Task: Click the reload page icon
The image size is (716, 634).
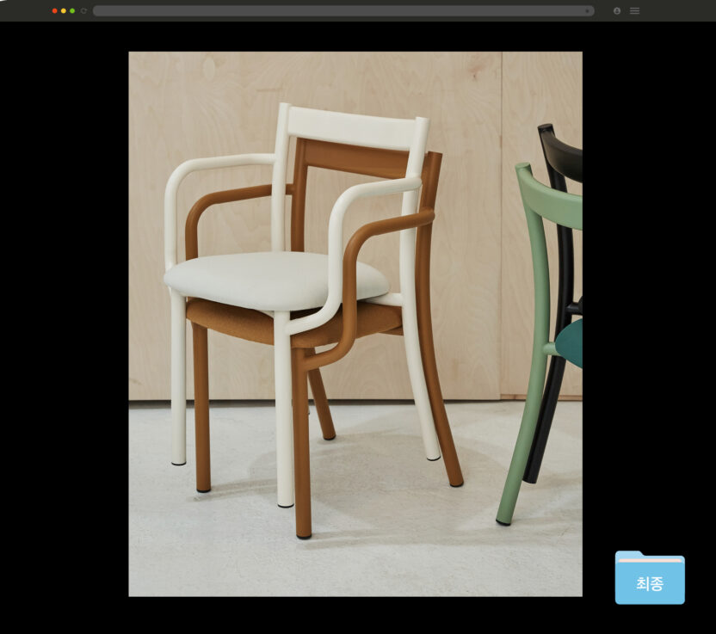Action: (83, 11)
